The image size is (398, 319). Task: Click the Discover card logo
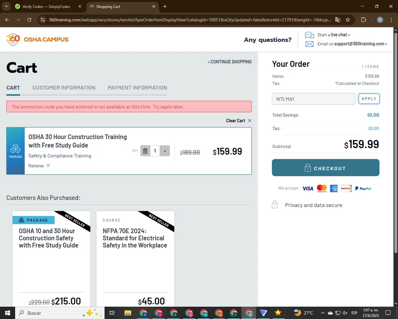coord(346,188)
